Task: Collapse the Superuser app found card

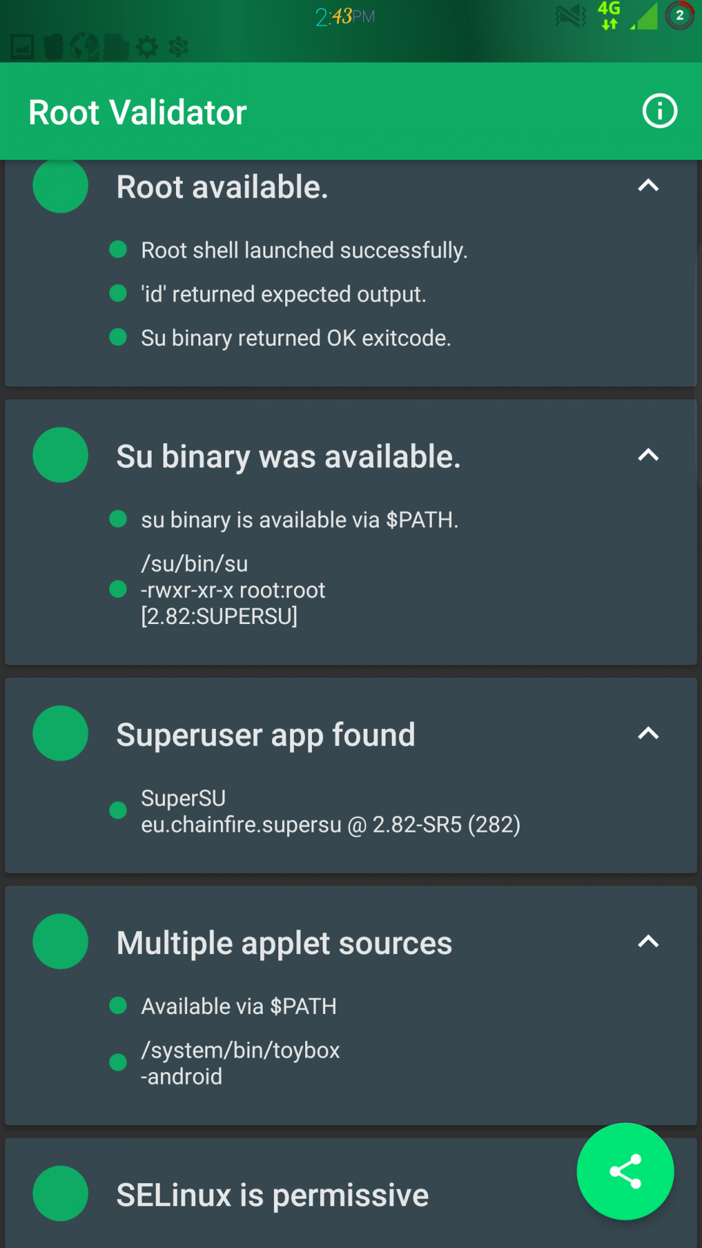Action: (648, 733)
